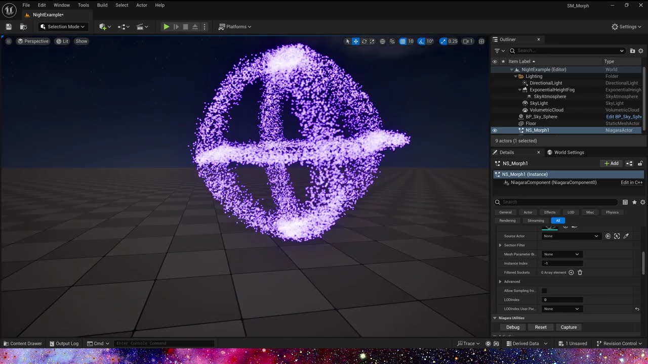Open the viewport hamburger options menu
The height and width of the screenshot is (364, 648).
[9, 41]
